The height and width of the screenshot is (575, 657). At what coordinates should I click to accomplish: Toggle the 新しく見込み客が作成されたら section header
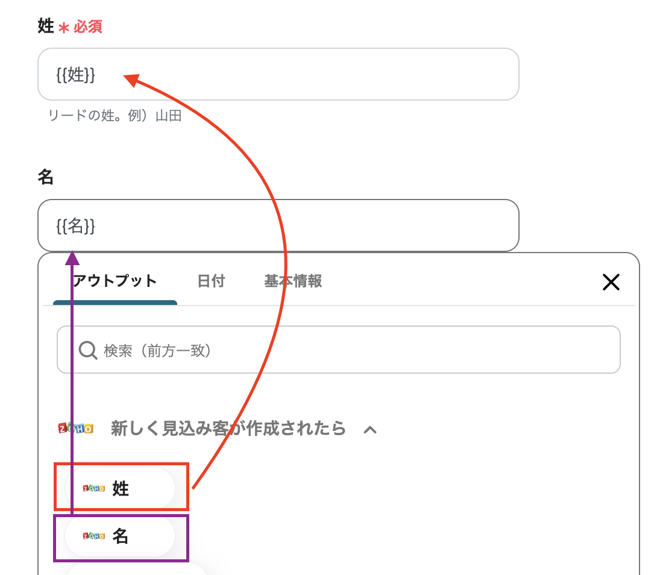(x=228, y=429)
